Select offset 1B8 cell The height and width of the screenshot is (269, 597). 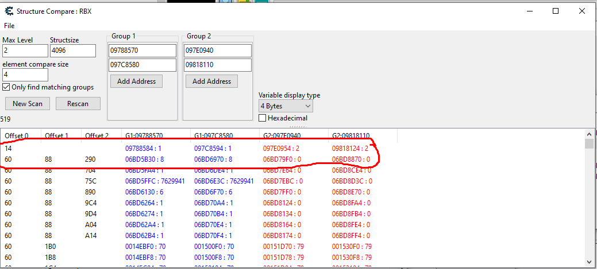pos(50,257)
